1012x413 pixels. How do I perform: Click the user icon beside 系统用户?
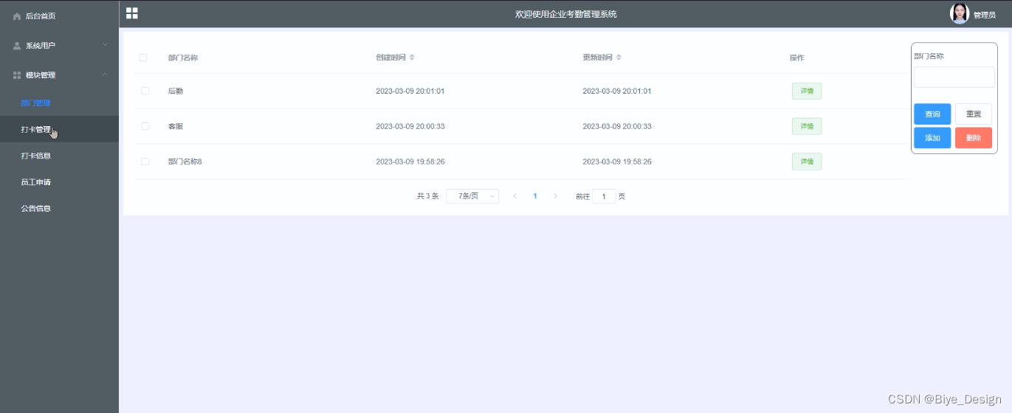coord(17,46)
